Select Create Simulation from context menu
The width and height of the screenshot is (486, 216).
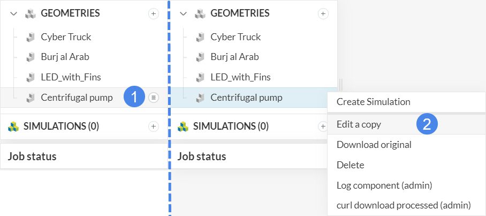[x=373, y=101]
